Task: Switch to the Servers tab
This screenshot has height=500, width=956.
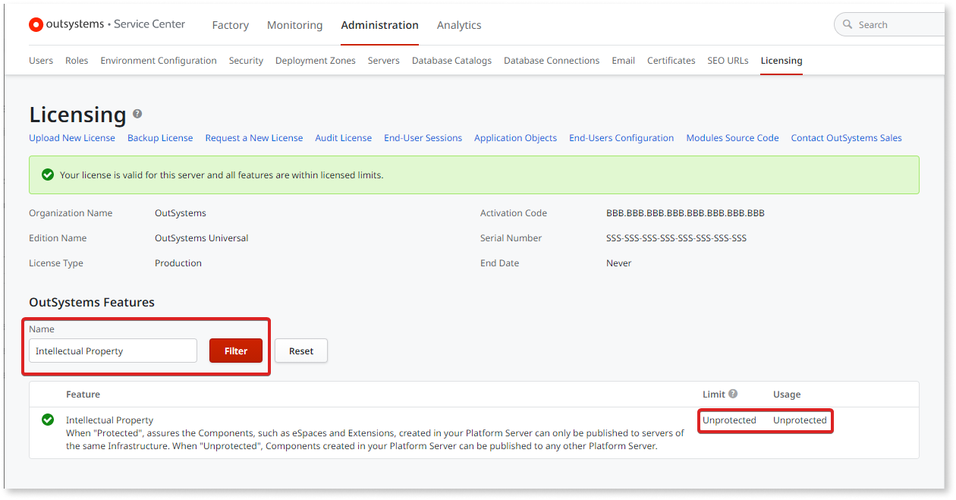Action: 384,61
